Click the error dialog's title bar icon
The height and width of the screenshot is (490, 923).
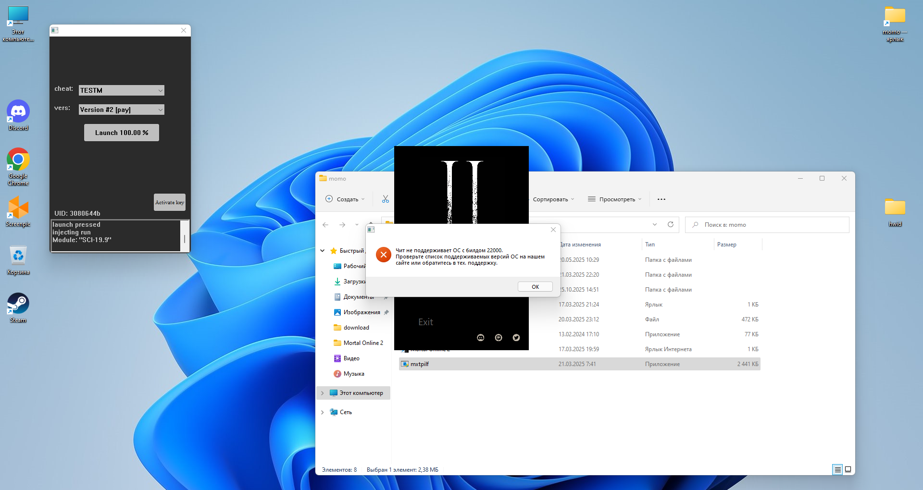[x=371, y=230]
